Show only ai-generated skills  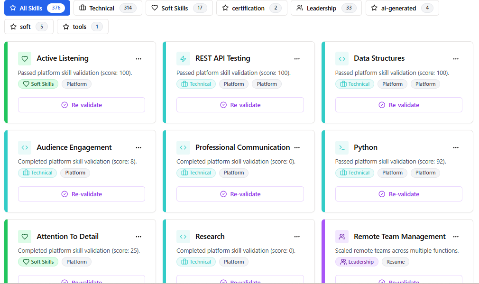tap(402, 8)
